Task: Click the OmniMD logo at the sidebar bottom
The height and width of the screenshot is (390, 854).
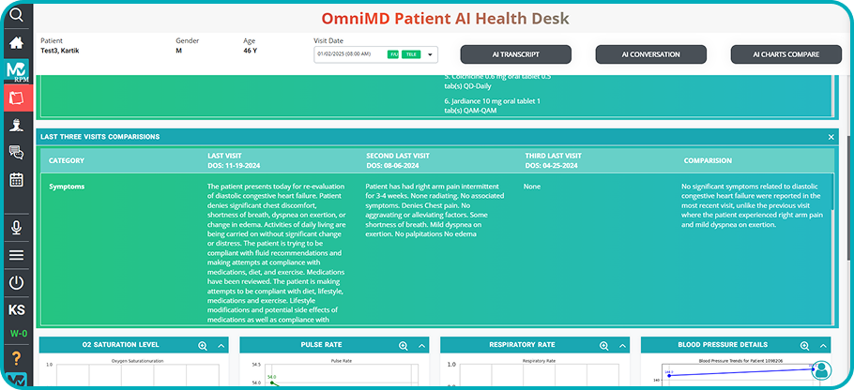Action: tap(17, 381)
